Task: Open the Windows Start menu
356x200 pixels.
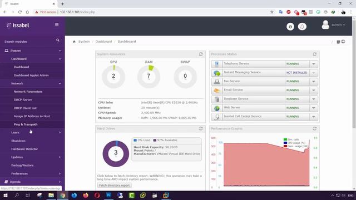Action: coord(5,195)
